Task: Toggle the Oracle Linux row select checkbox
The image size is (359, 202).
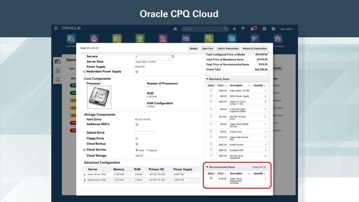Action: click(x=211, y=131)
